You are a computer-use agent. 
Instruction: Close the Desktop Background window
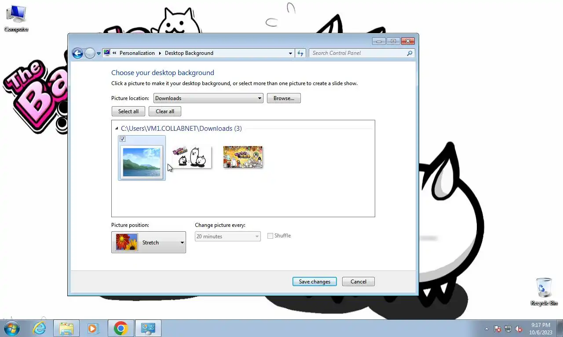point(408,41)
